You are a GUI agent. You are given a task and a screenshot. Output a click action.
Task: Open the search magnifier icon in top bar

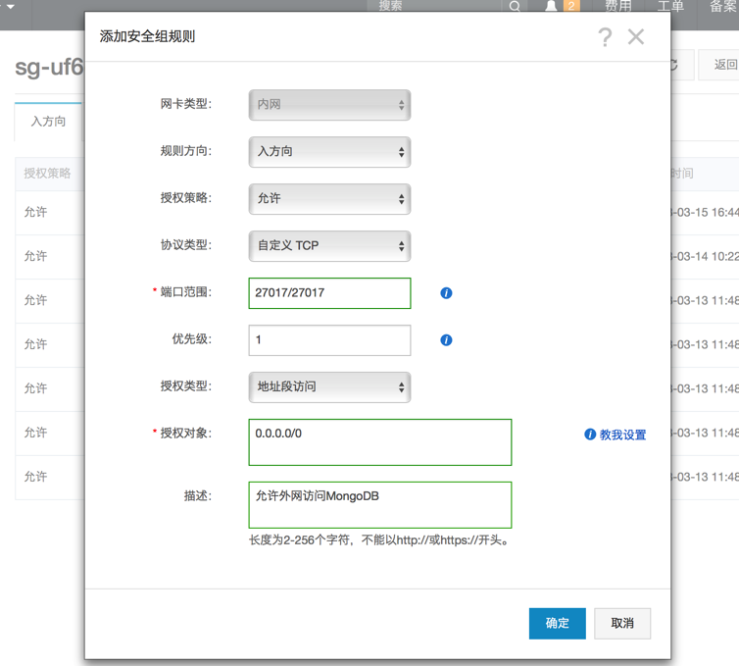click(x=515, y=6)
